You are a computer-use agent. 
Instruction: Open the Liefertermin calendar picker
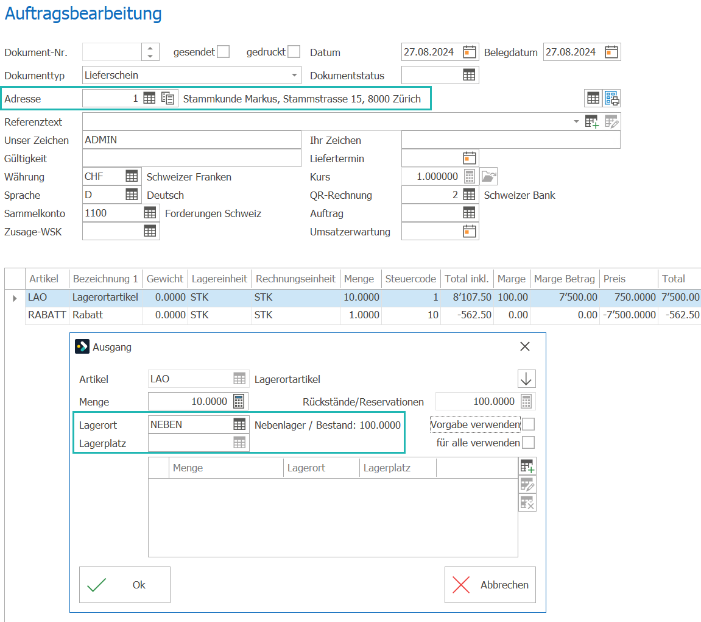469,159
